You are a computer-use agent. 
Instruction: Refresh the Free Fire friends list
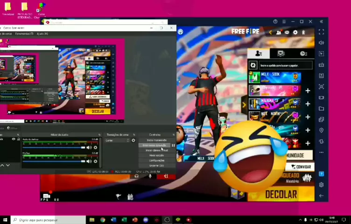(253, 66)
